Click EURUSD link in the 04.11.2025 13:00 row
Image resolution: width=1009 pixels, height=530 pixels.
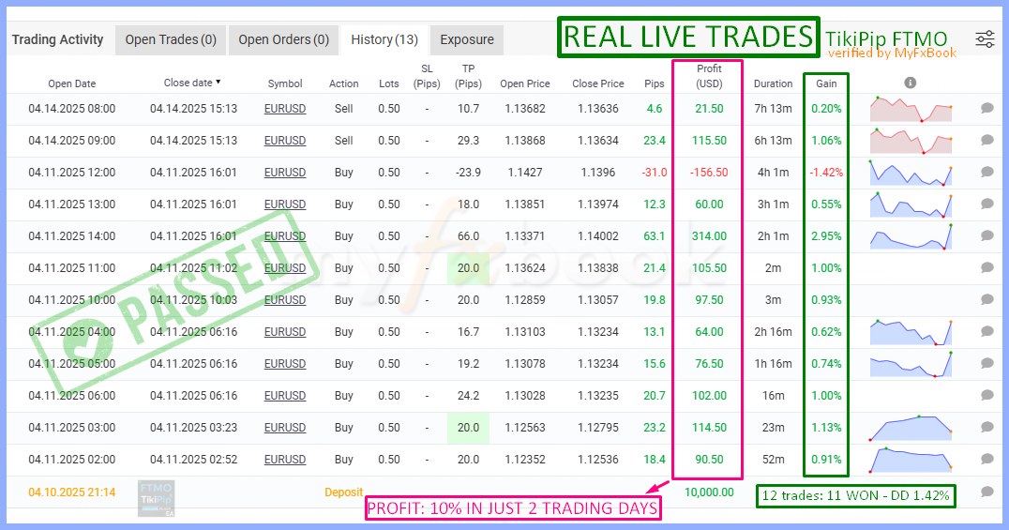pyautogui.click(x=285, y=204)
